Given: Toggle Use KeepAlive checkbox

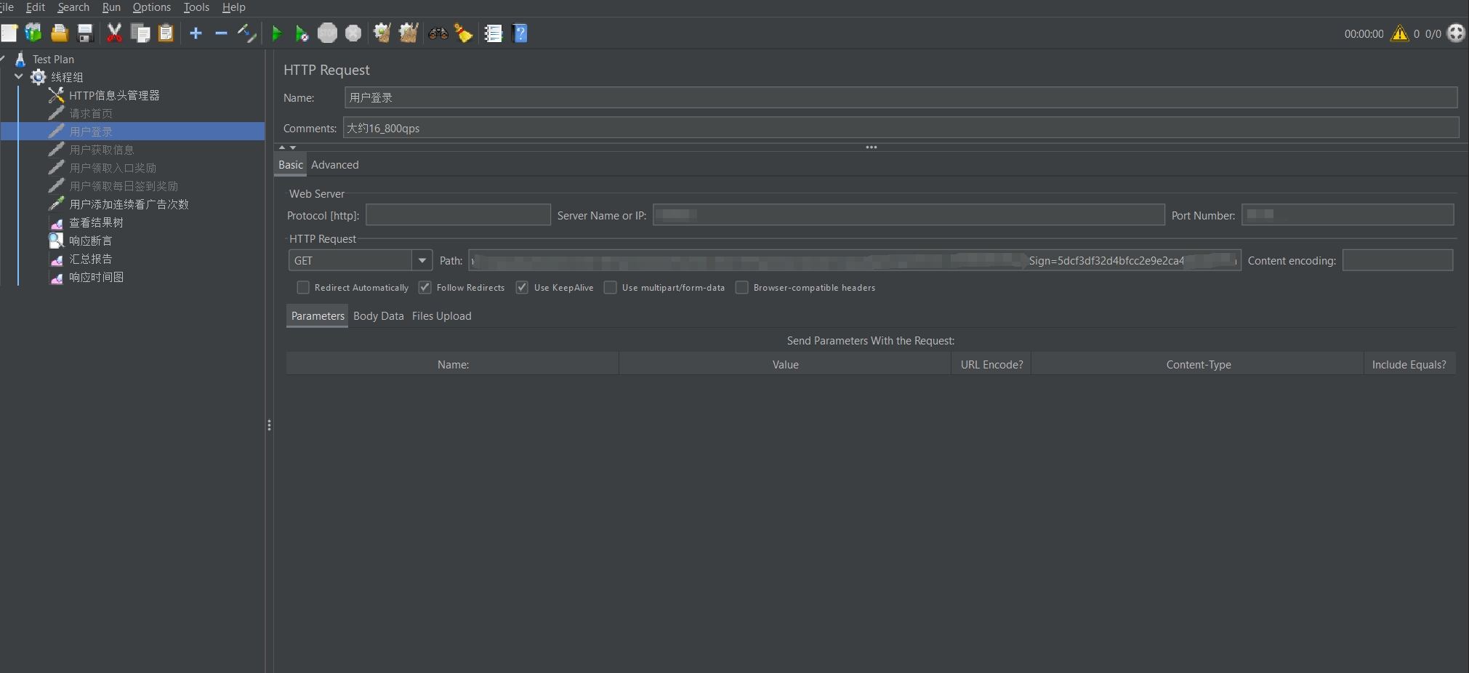Looking at the screenshot, I should (x=522, y=288).
